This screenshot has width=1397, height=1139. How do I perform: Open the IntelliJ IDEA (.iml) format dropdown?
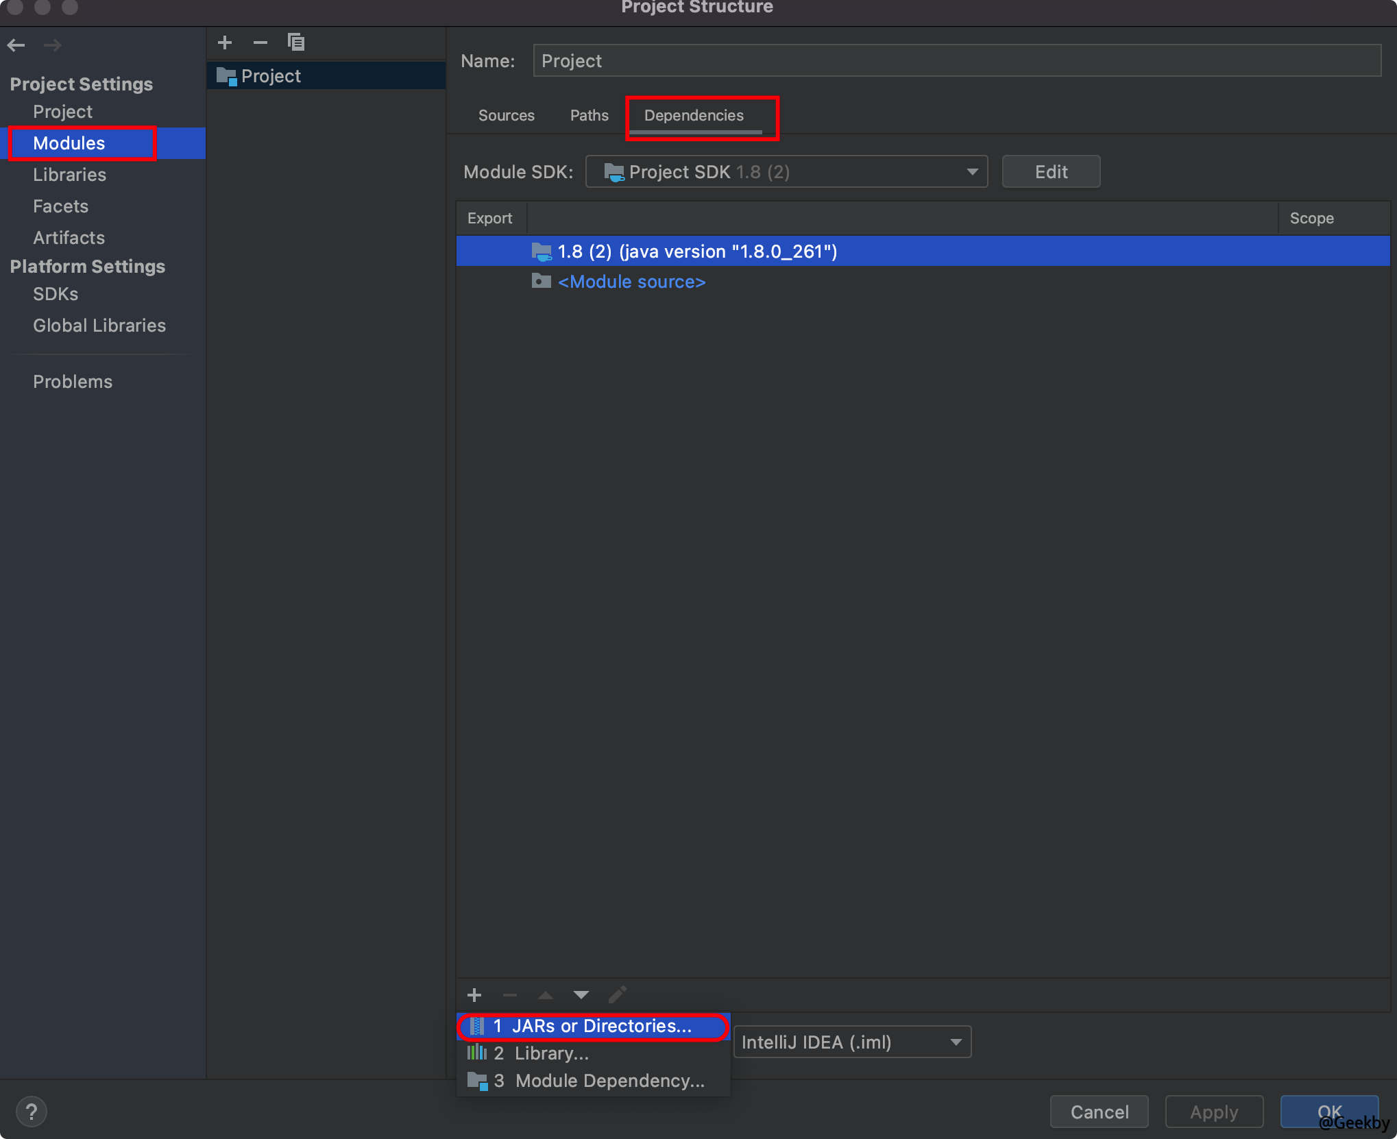pyautogui.click(x=852, y=1042)
